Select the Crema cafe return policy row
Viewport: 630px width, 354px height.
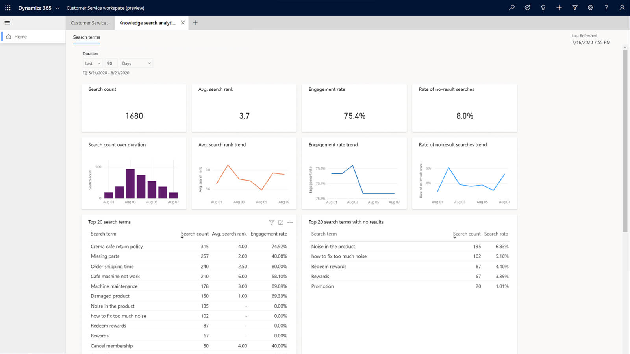tap(117, 246)
